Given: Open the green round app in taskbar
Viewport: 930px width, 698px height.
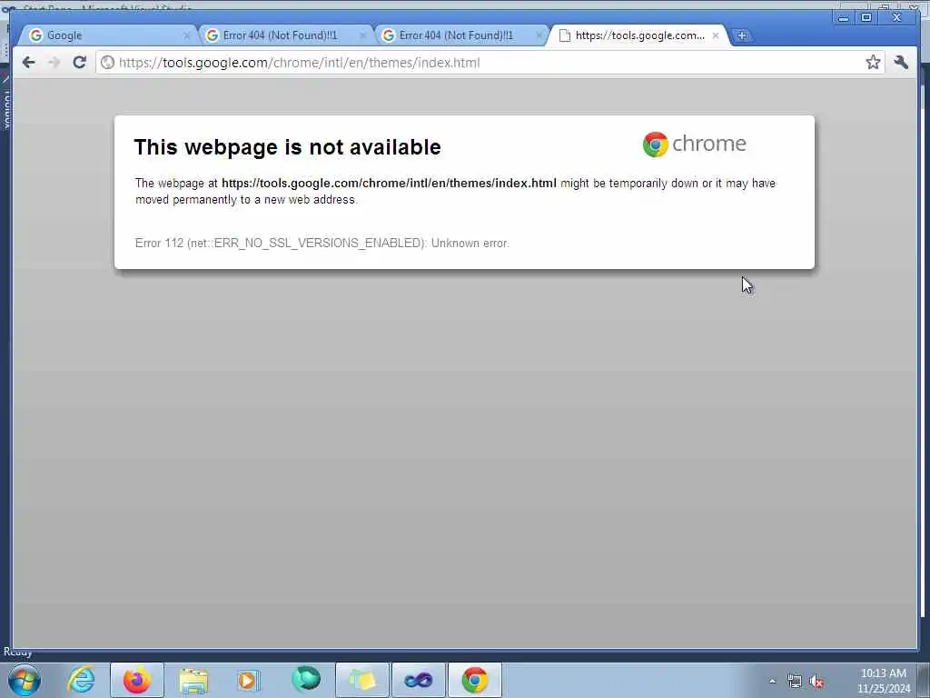Looking at the screenshot, I should 306,680.
